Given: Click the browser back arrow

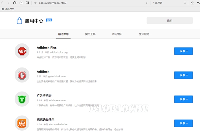Looking at the screenshot, I should pyautogui.click(x=2, y=3).
